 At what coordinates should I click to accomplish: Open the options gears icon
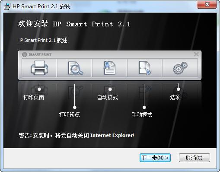click(180, 68)
